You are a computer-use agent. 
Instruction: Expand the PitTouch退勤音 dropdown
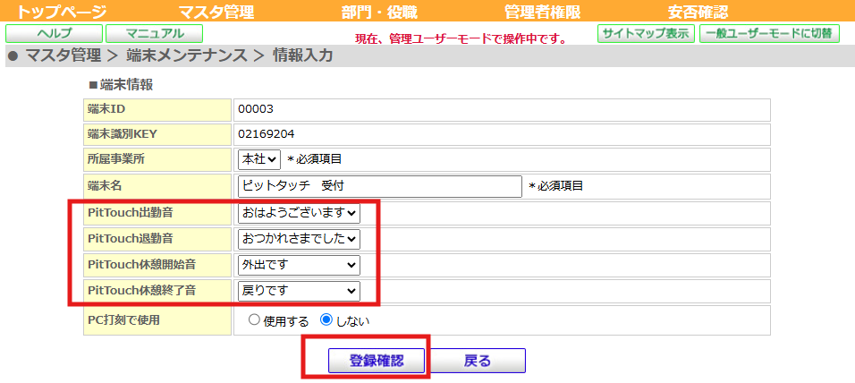pos(299,239)
